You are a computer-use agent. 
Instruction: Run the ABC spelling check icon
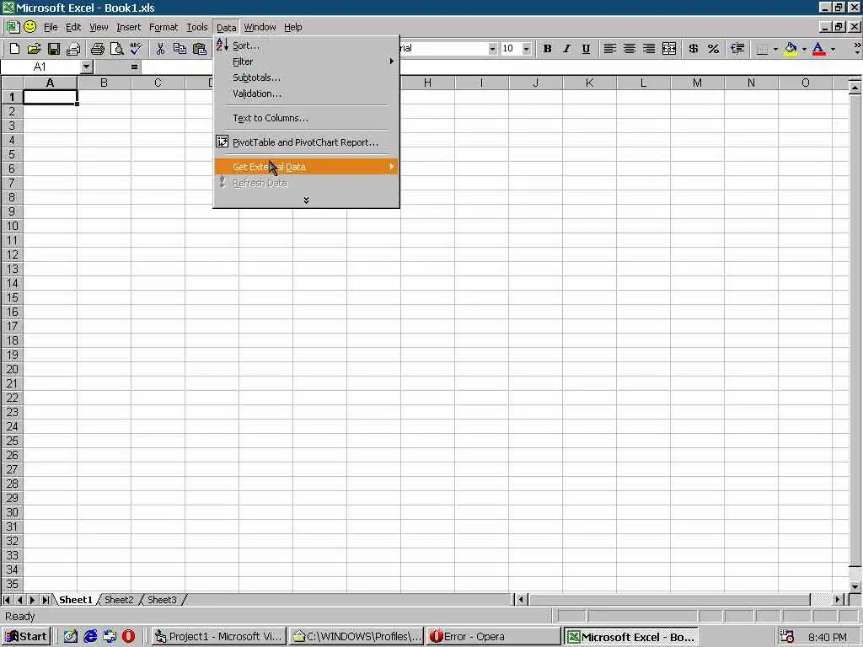[136, 49]
